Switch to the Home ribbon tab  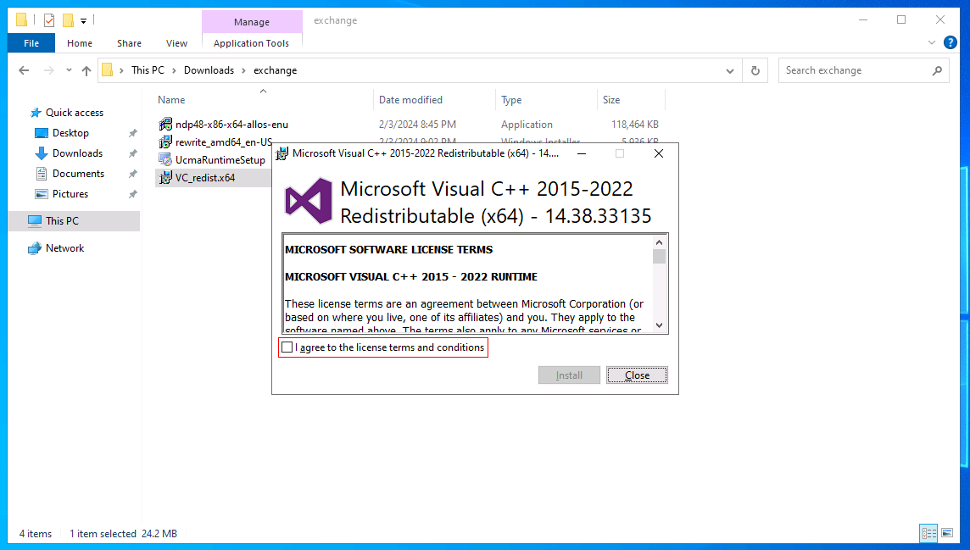coord(79,43)
